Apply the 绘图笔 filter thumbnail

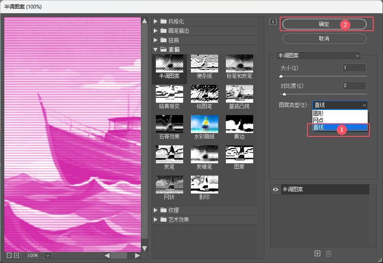tap(205, 94)
